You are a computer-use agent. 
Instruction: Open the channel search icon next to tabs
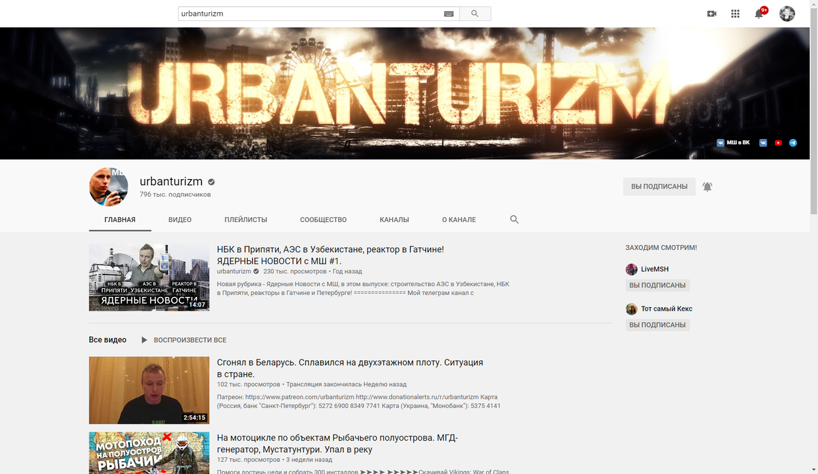point(514,219)
